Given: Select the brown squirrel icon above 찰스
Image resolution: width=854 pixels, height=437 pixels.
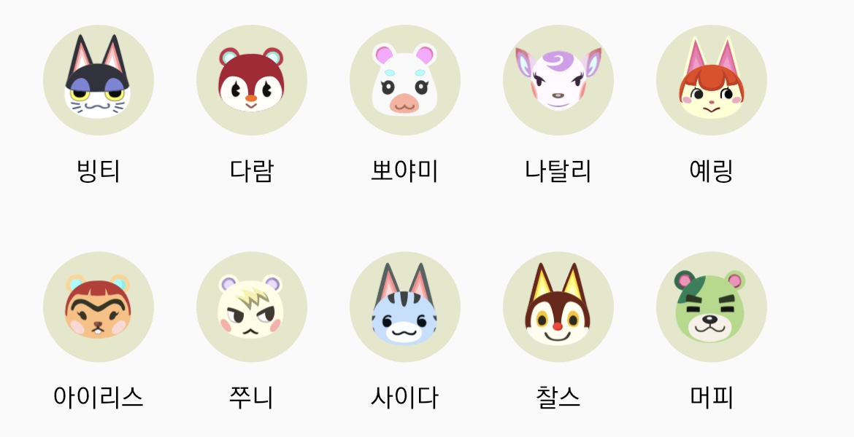Looking at the screenshot, I should coord(558,307).
